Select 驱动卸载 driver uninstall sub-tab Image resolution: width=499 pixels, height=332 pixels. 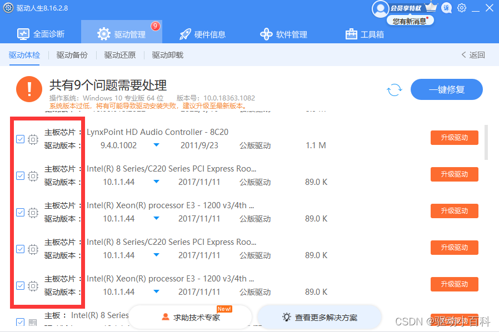click(x=168, y=55)
